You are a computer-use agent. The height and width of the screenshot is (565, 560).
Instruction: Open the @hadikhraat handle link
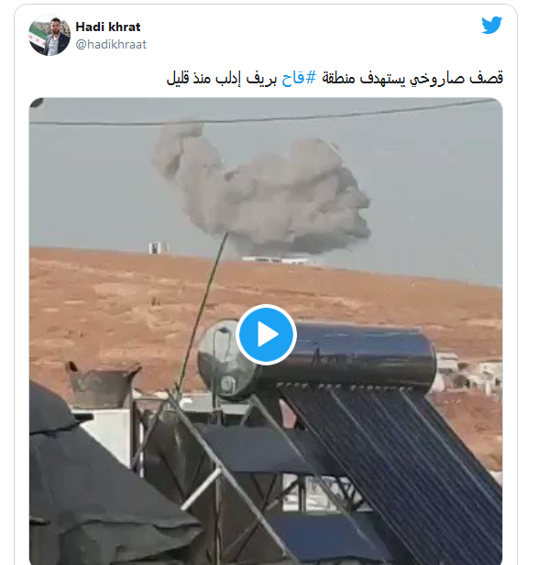coord(111,44)
